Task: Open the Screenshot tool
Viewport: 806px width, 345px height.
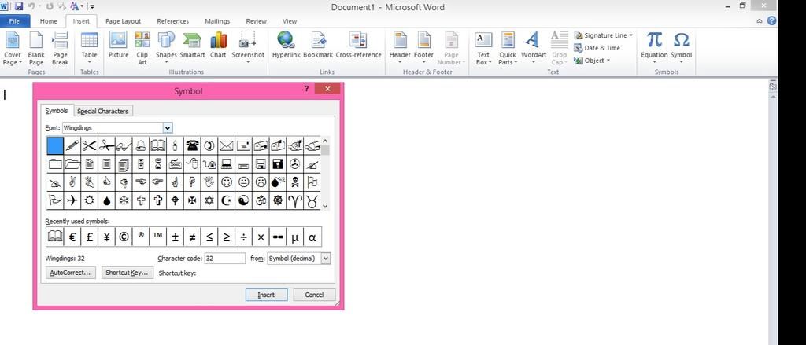Action: pos(248,48)
